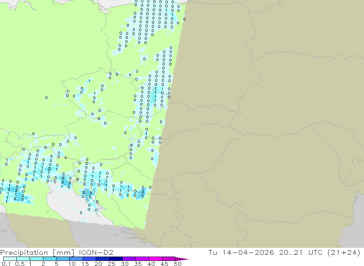Click the legend label '0.5'
This screenshot has width=364, height=266.
click(x=20, y=264)
